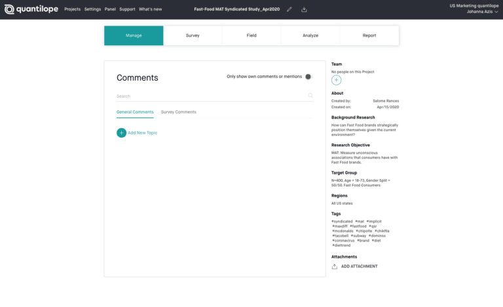
Task: Open the Settings menu in top bar
Action: coord(92,9)
